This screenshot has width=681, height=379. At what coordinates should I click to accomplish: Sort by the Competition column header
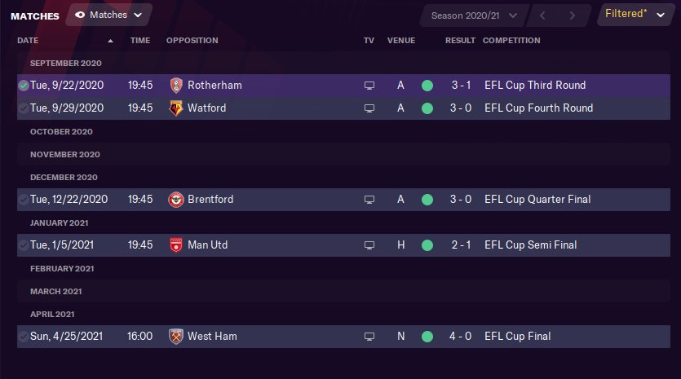(511, 41)
